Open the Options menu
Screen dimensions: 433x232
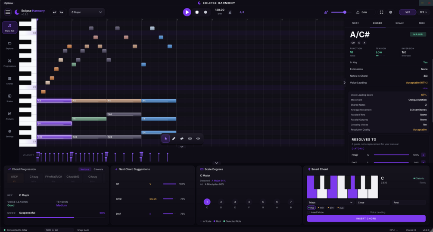pos(9,3)
